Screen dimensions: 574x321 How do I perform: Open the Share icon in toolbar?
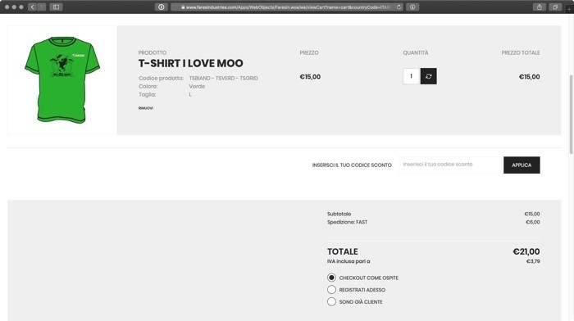[x=540, y=7]
